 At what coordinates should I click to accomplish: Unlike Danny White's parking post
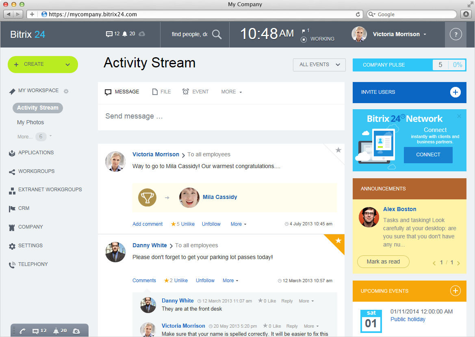(181, 281)
